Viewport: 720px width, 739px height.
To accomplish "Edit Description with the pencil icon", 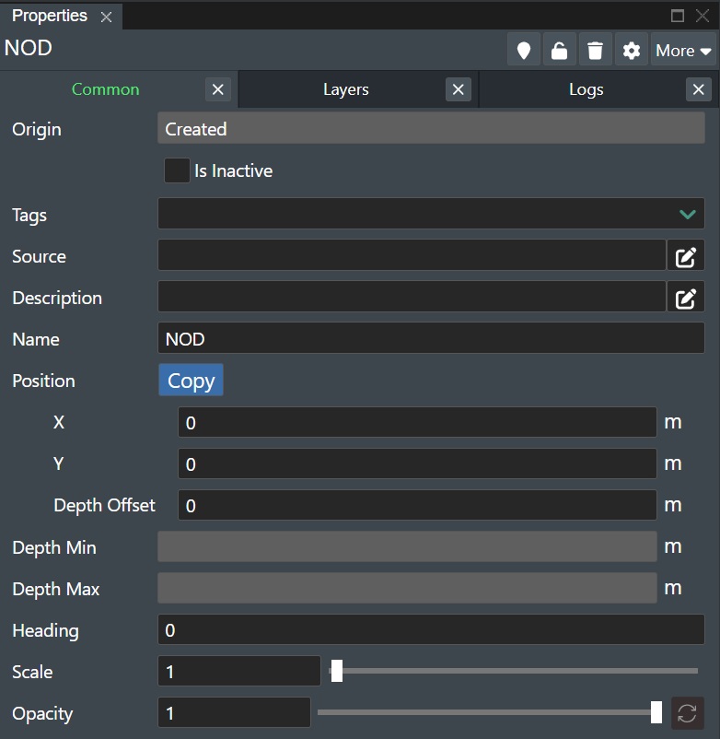I will pyautogui.click(x=686, y=299).
